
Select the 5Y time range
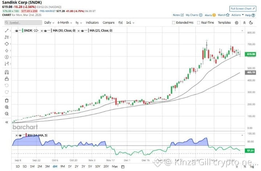click(90, 167)
